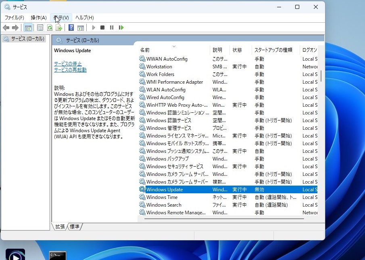Sort by the 名前 column header

pos(145,50)
